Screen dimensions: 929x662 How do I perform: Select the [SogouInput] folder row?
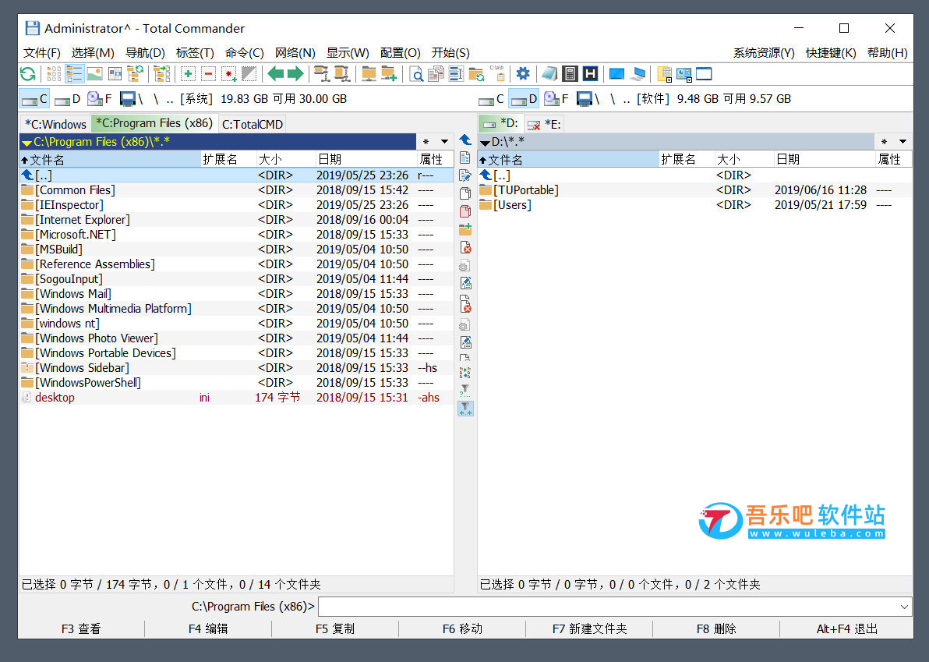(236, 279)
